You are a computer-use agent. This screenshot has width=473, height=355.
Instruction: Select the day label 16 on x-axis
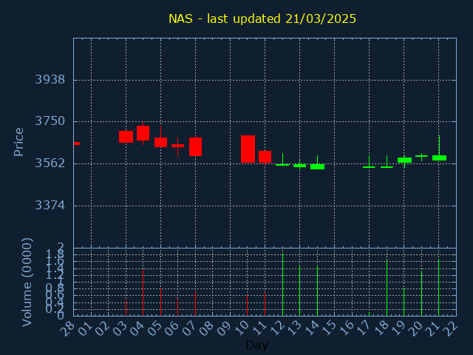click(x=347, y=328)
